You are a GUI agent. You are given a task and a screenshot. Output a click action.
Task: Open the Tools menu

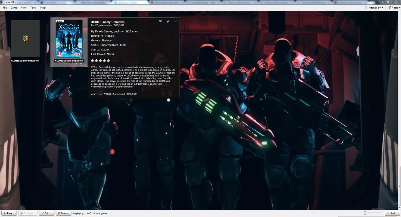pos(33,8)
